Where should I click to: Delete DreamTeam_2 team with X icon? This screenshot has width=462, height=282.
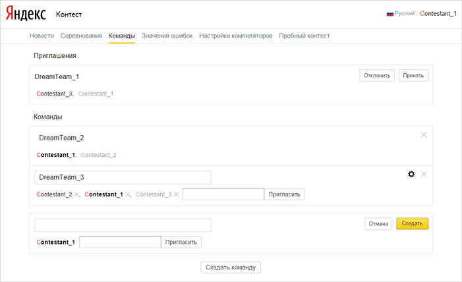[x=424, y=134]
